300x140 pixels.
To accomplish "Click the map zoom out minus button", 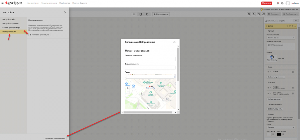I will coord(128,92).
